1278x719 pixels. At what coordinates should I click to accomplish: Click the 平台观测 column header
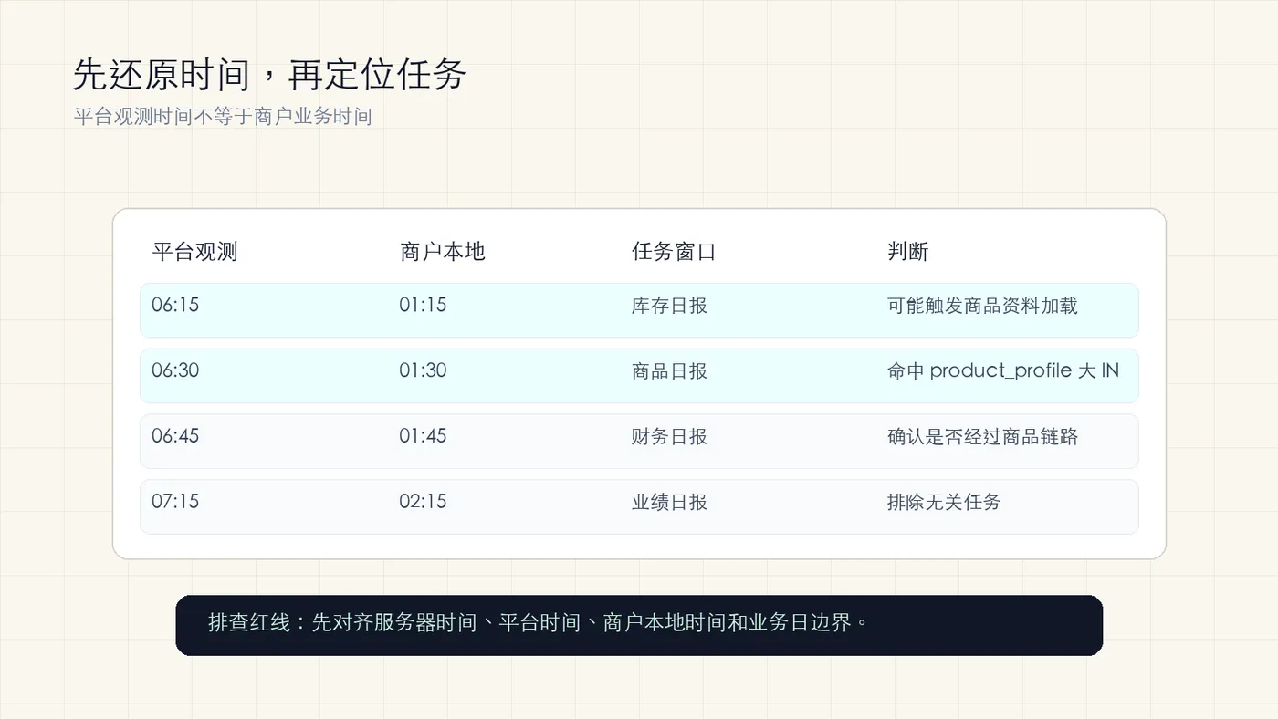click(x=194, y=252)
